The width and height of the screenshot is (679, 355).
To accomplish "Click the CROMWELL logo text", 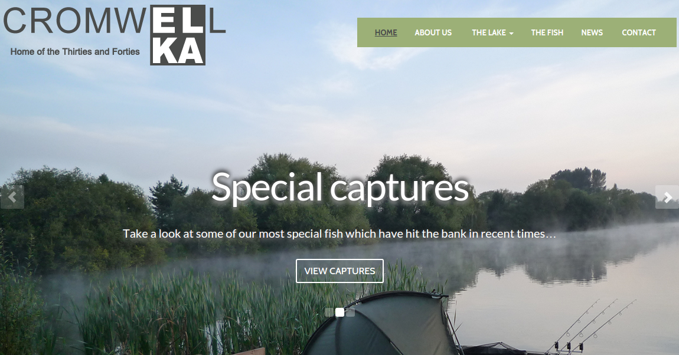I will (x=115, y=20).
